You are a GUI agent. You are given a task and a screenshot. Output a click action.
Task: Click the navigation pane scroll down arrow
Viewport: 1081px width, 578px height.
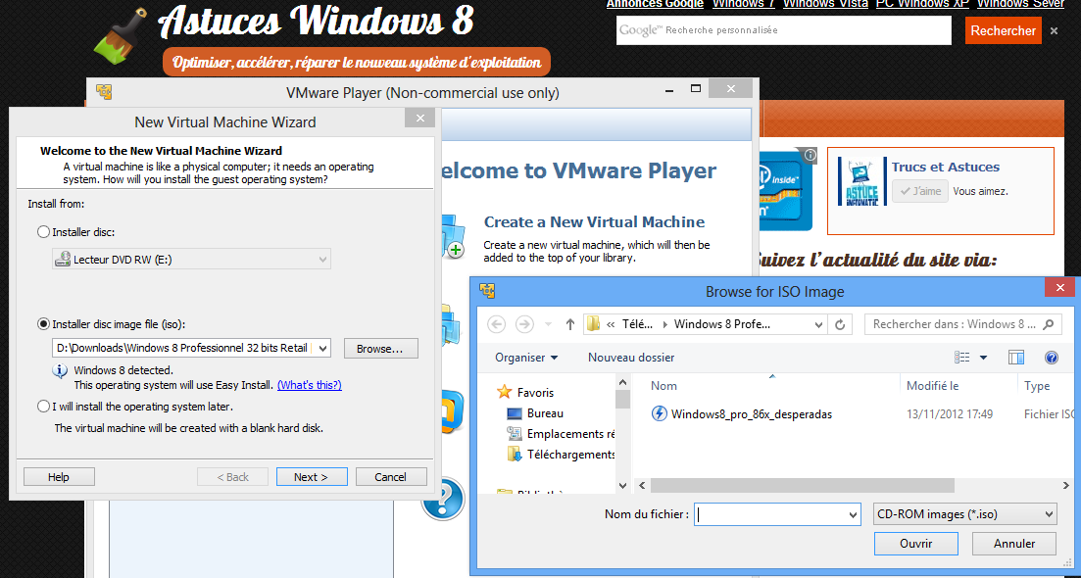tap(622, 486)
